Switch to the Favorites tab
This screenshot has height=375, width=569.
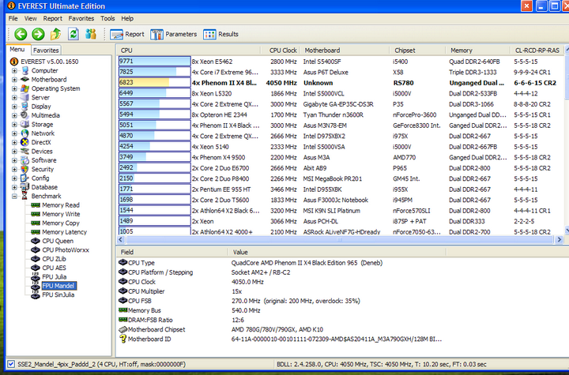click(46, 50)
